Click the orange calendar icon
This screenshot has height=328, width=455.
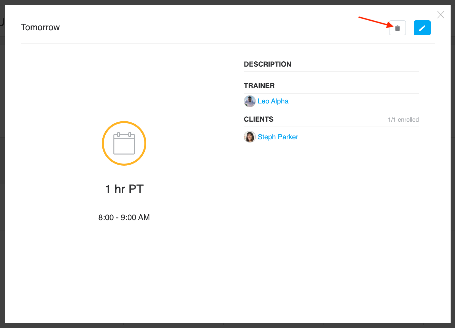point(124,143)
